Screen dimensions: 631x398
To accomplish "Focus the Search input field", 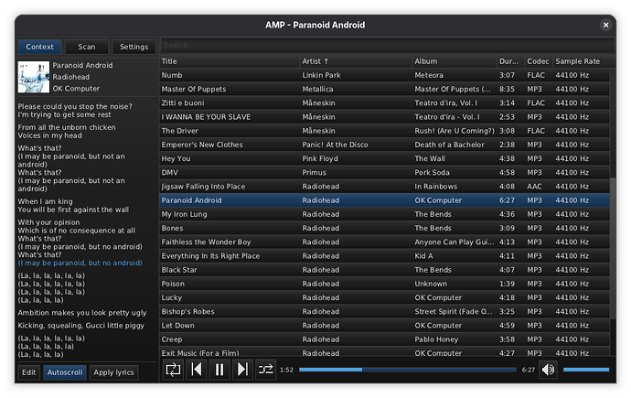I will [388, 45].
